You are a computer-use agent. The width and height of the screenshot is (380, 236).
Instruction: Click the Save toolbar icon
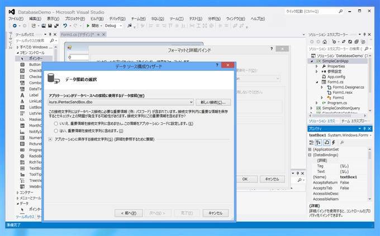pyautogui.click(x=50, y=26)
